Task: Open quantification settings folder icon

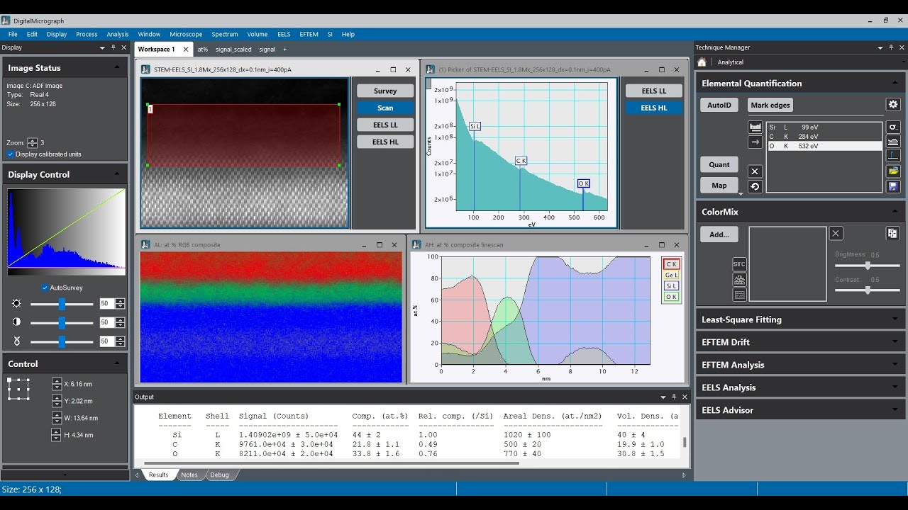Action: coord(893,171)
